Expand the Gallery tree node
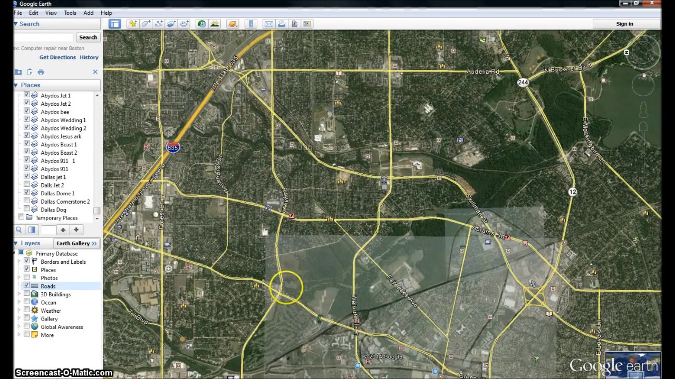 pos(20,318)
